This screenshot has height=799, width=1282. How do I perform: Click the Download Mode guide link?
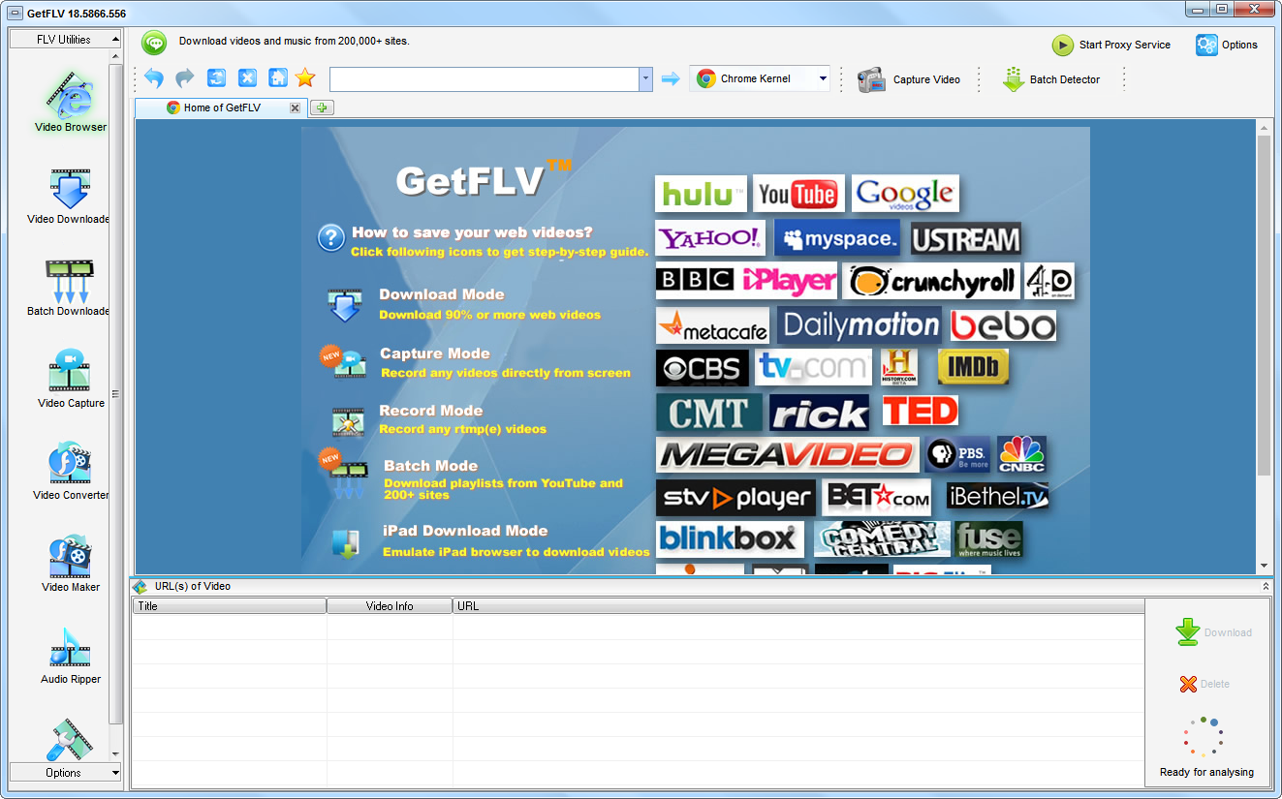pyautogui.click(x=441, y=294)
